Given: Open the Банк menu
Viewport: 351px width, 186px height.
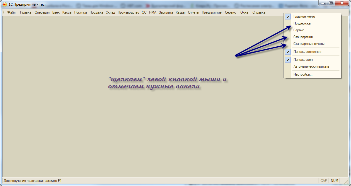Looking at the screenshot, I should pos(56,12).
